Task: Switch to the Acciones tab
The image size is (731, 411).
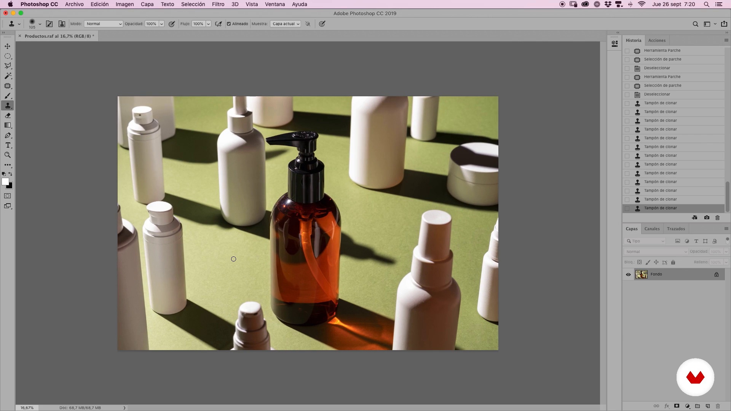Action: click(657, 40)
